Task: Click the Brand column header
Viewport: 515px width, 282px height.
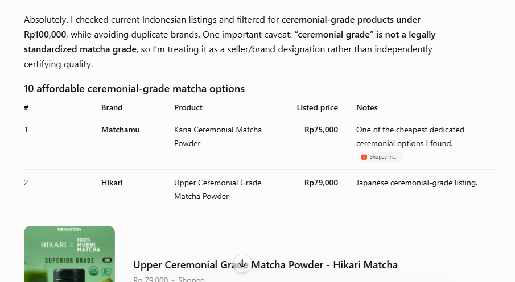Action: pyautogui.click(x=112, y=107)
